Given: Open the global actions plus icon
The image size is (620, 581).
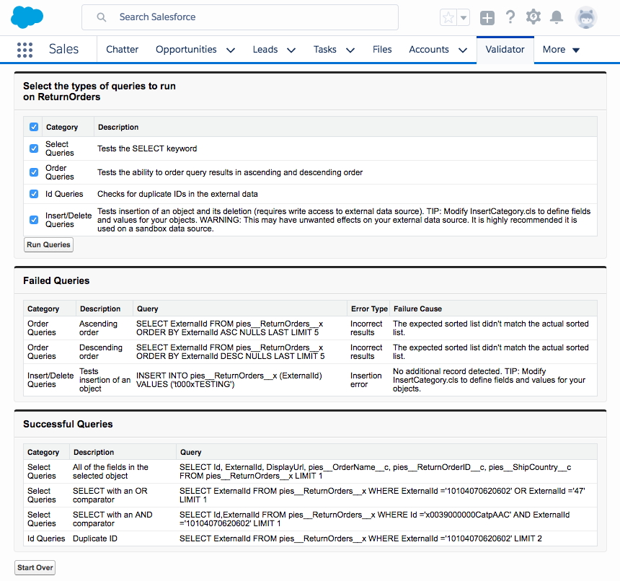Looking at the screenshot, I should [x=487, y=17].
